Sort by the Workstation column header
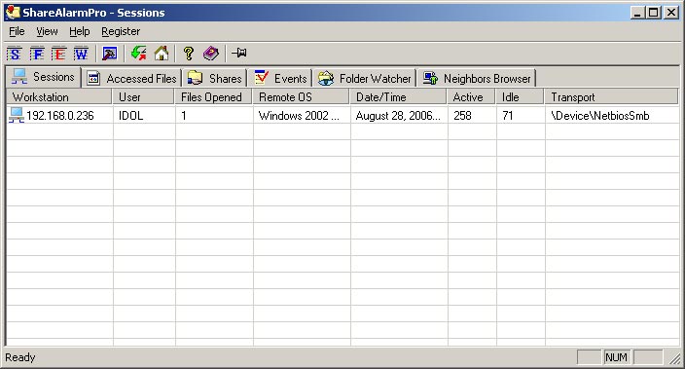 point(59,97)
